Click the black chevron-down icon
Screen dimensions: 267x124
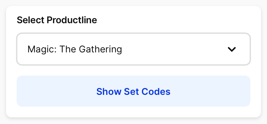[232, 49]
